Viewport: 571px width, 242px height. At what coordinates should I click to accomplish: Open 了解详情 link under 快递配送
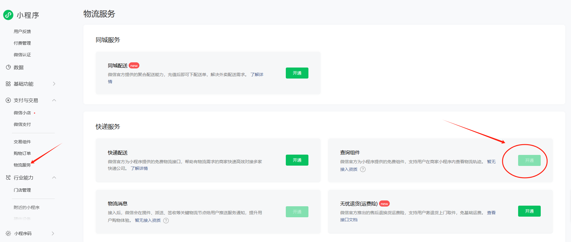[x=139, y=168]
